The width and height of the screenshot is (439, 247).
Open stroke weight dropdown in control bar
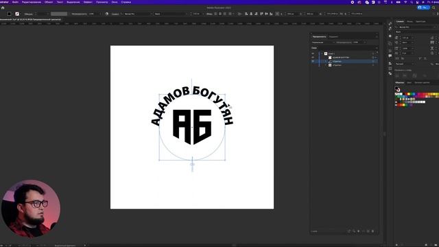click(47, 14)
